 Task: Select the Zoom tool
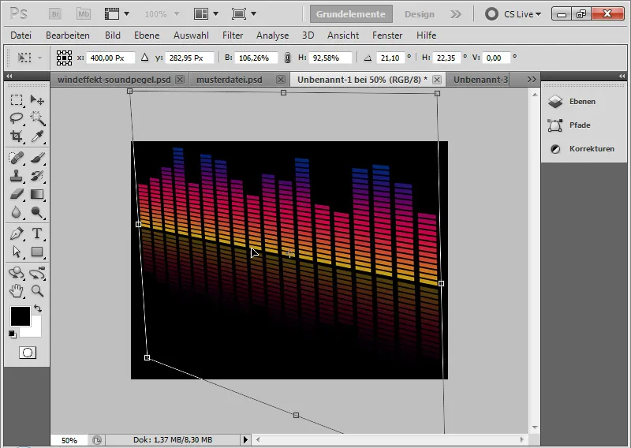37,291
